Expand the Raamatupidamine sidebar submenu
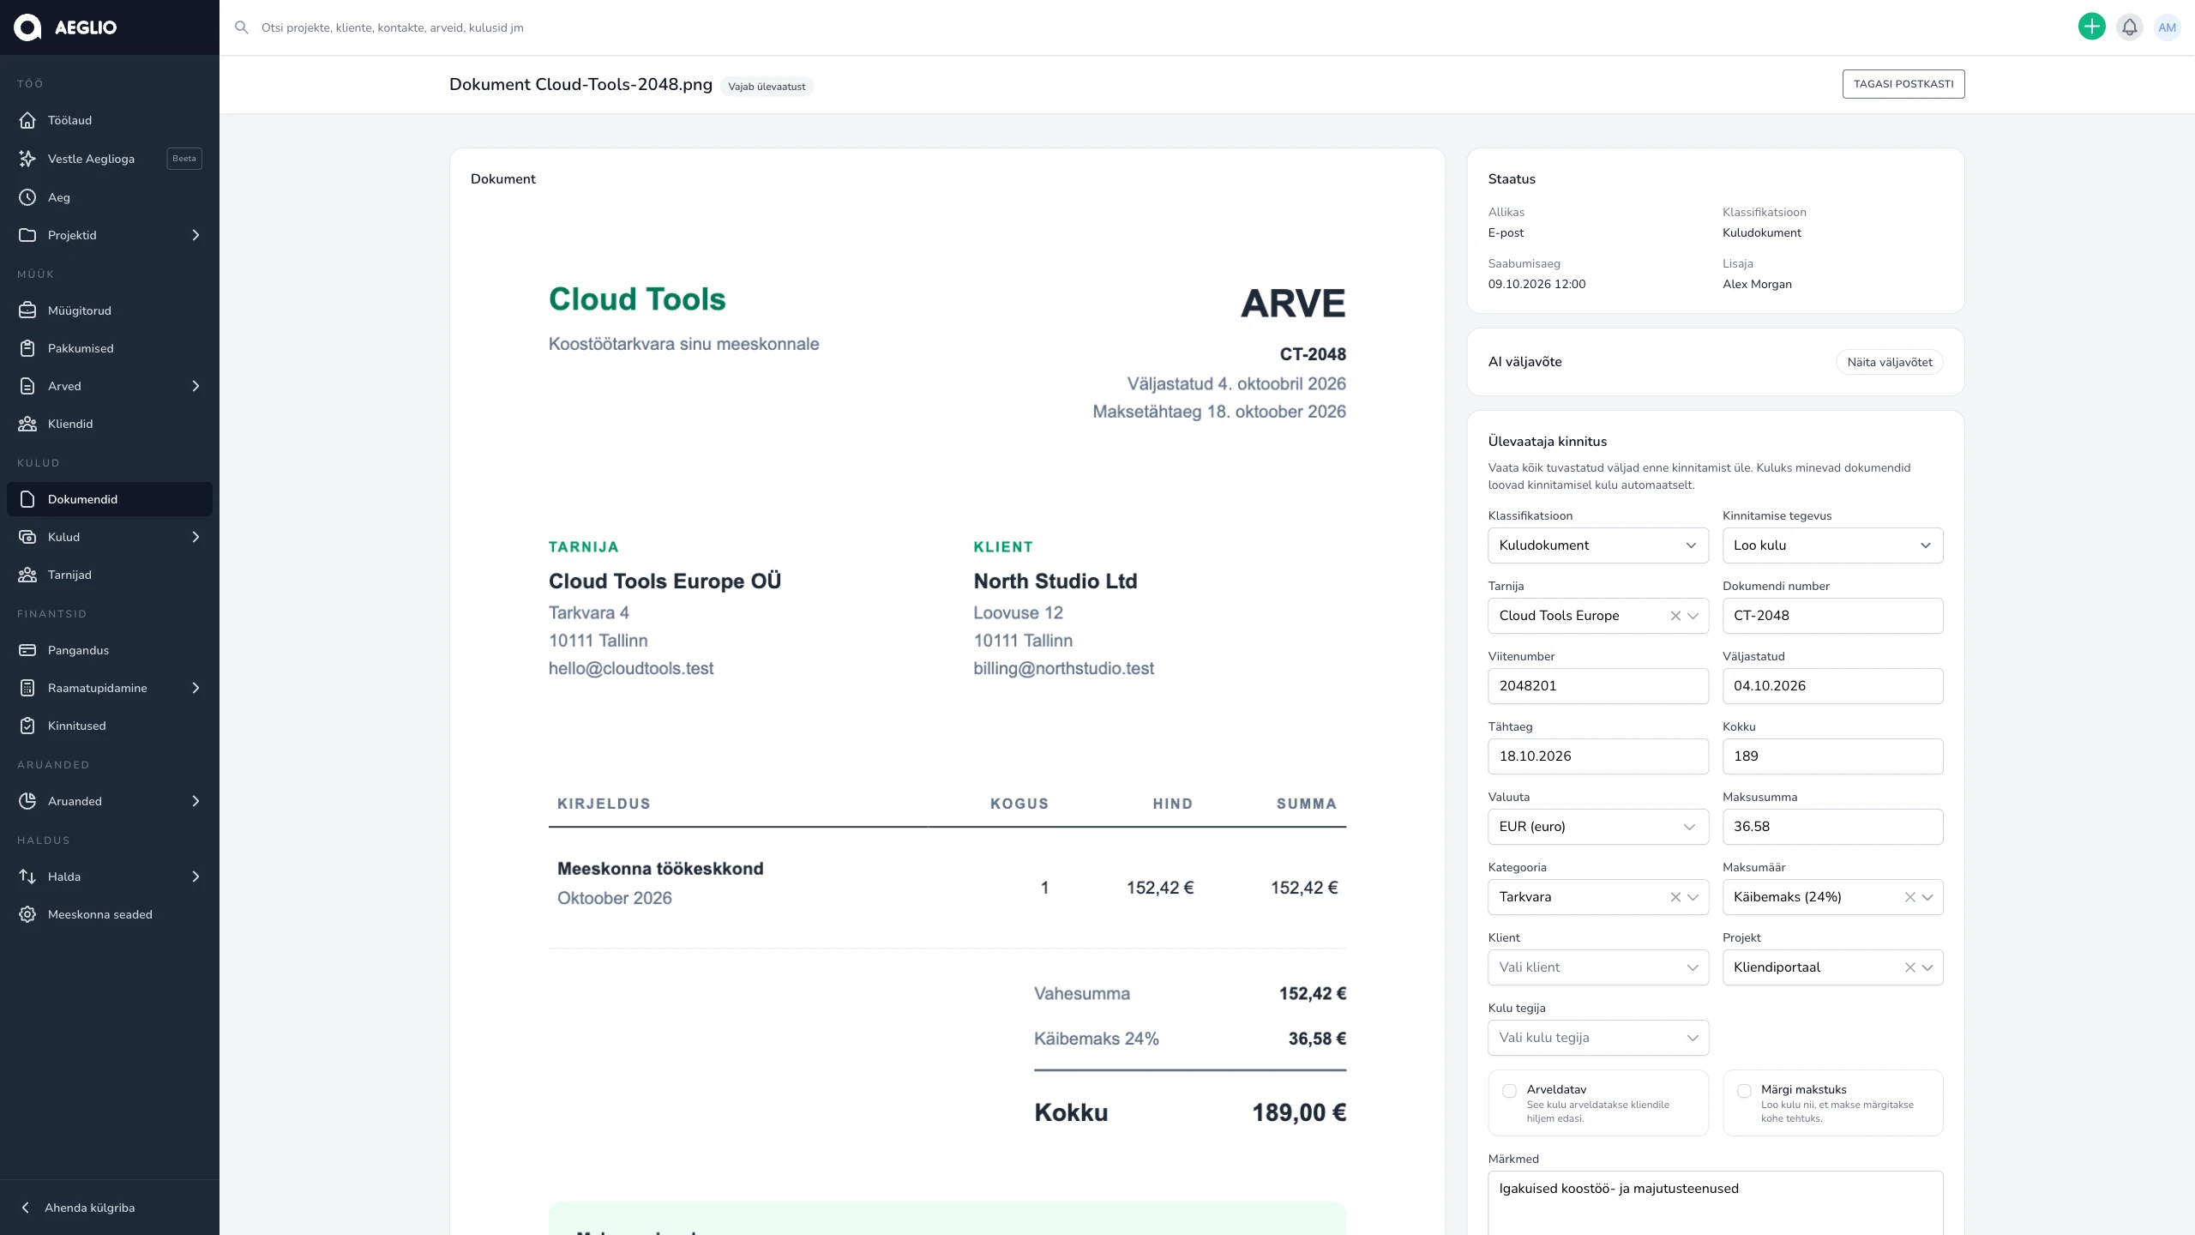 click(195, 688)
